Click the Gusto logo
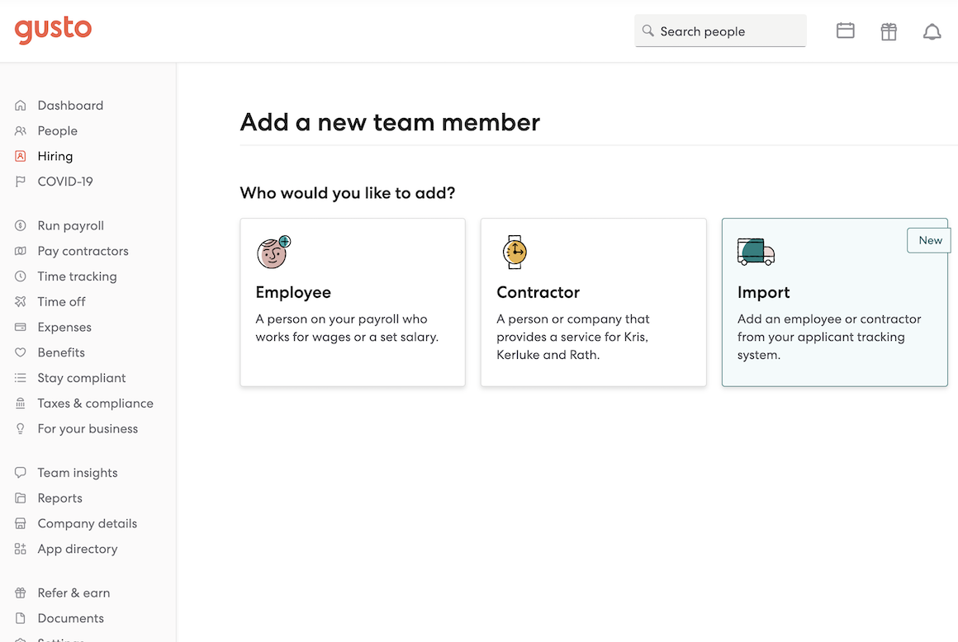 click(x=53, y=29)
